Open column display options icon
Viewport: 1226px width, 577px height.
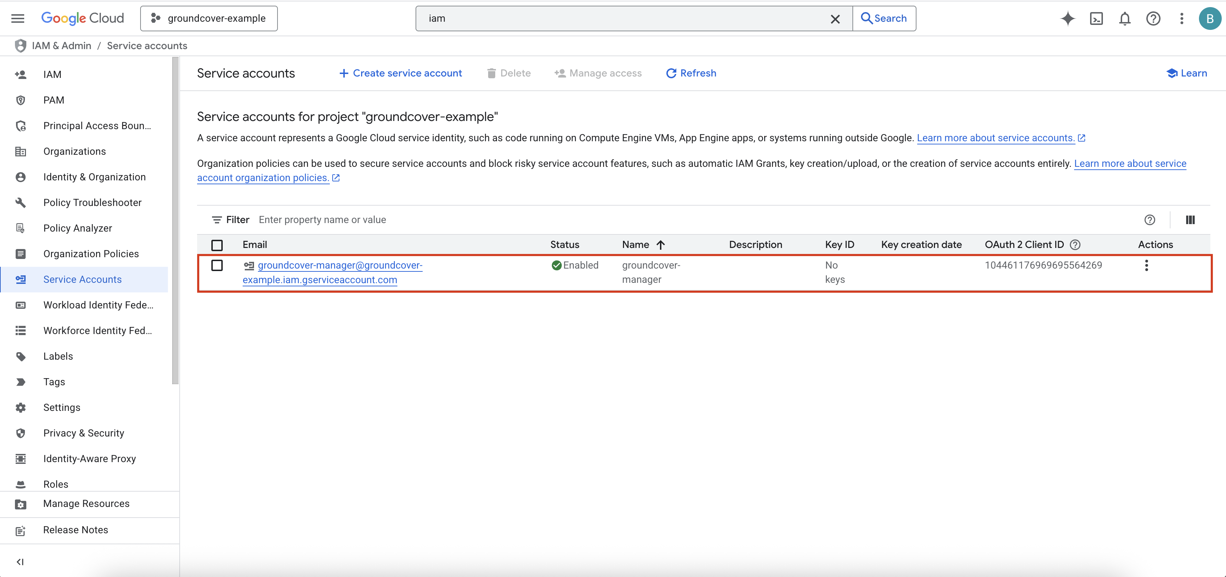click(x=1190, y=220)
